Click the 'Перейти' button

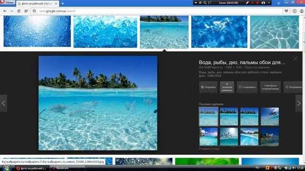tap(208, 87)
